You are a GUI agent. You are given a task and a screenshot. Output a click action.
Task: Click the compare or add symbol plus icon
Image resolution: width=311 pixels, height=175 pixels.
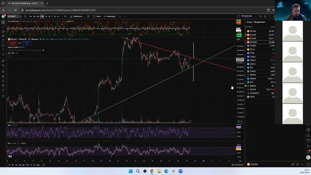(25, 17)
